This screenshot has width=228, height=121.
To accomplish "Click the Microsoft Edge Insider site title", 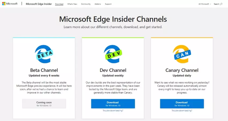I will click(39, 4).
